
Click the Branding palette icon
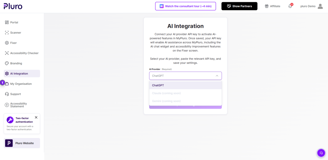click(x=7, y=63)
